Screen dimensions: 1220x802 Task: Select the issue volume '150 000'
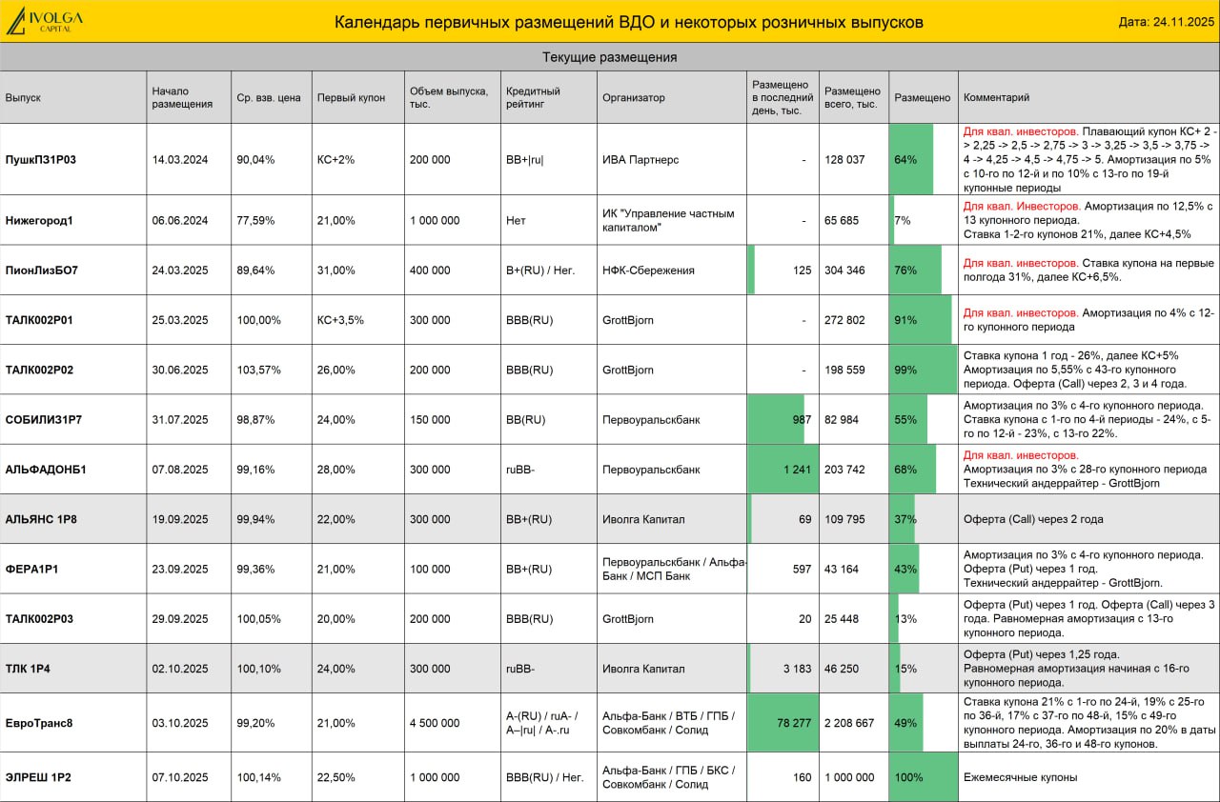point(430,419)
